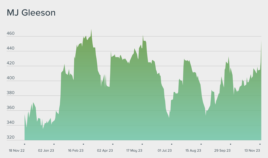268x158 pixels.
Task: Click the MJ Gleeson chart title
Action: tap(31, 13)
